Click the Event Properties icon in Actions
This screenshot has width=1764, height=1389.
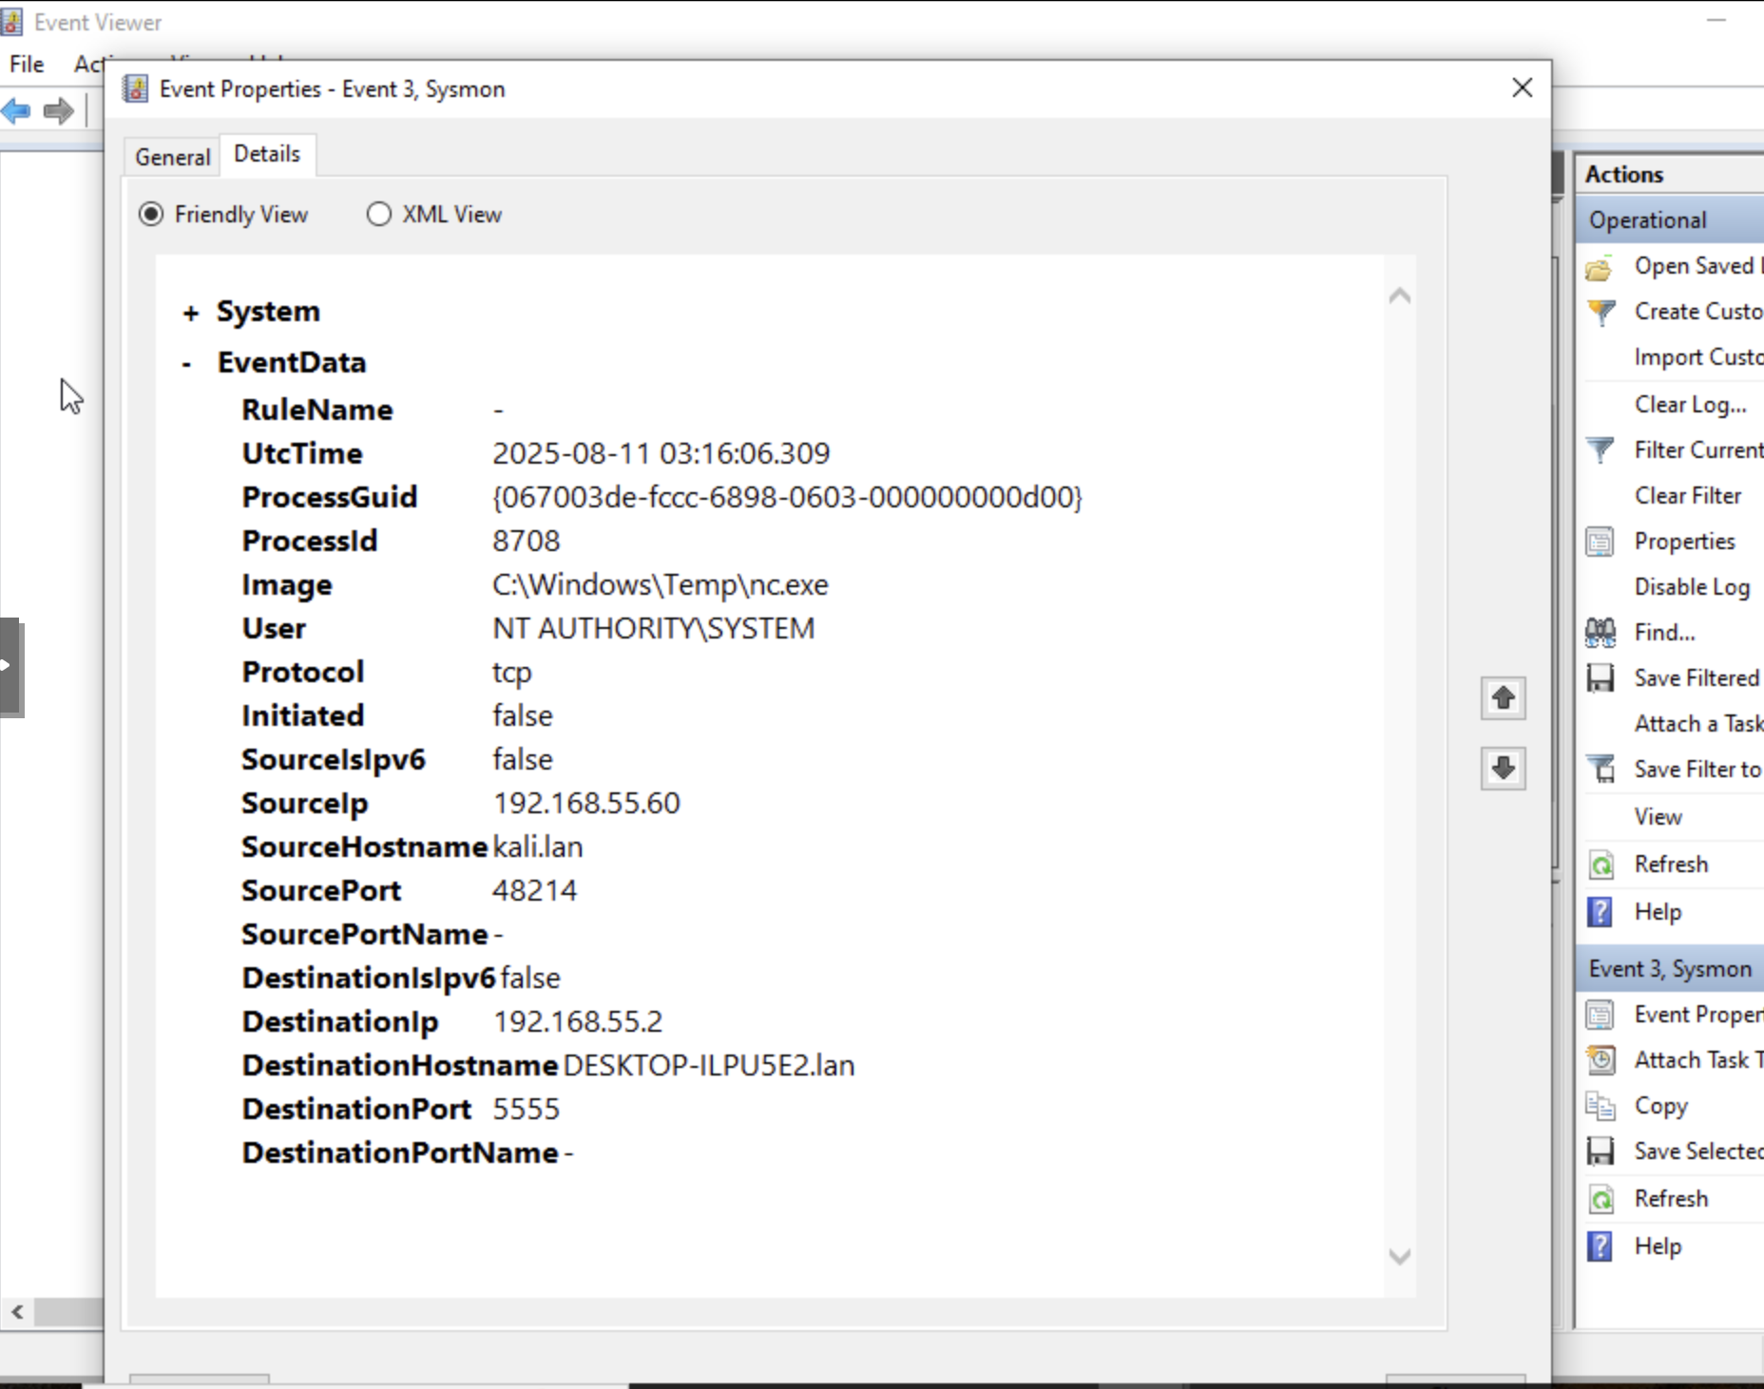pos(1601,1015)
